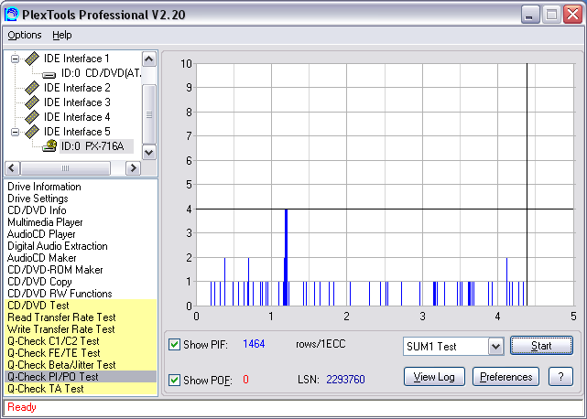
Task: Toggle the Show POF checkbox
Action: tap(174, 380)
